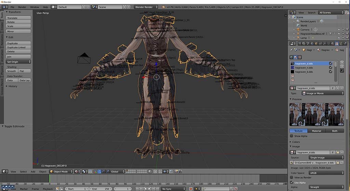Click Blender info editor type icon
Viewport: 350px width, 191px height.
point(5,7)
